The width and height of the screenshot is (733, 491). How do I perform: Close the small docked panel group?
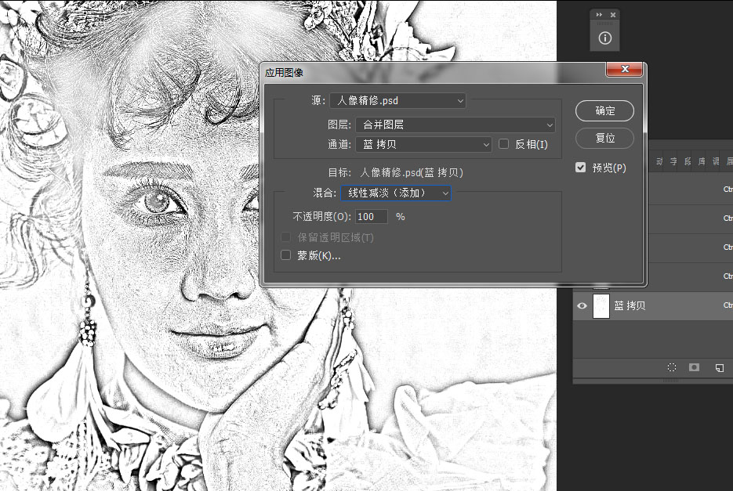pyautogui.click(x=613, y=15)
